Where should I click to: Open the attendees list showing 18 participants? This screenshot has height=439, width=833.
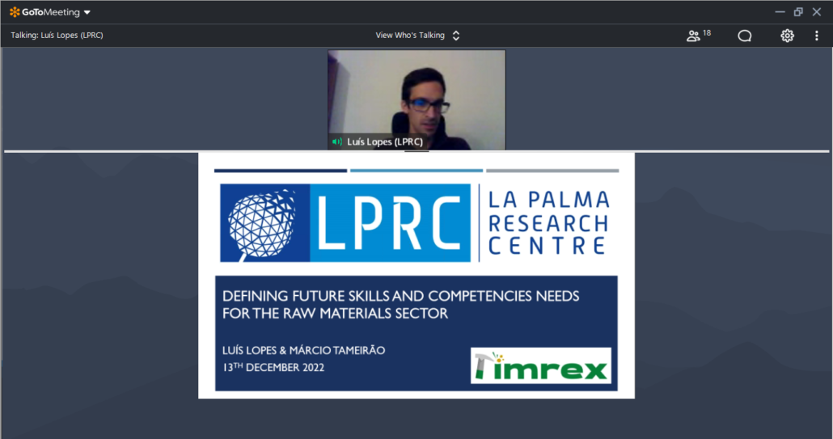pos(697,36)
